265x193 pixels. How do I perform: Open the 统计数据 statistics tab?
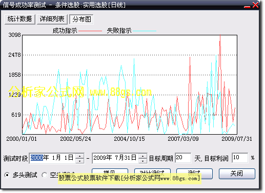tap(20, 19)
